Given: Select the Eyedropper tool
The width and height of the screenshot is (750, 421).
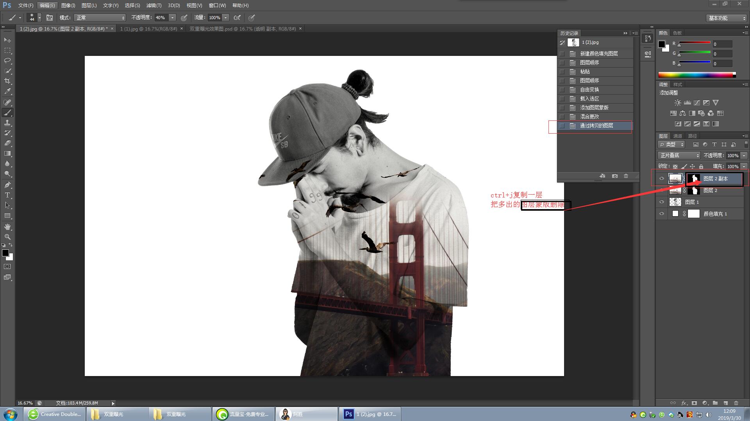Looking at the screenshot, I should 7,91.
